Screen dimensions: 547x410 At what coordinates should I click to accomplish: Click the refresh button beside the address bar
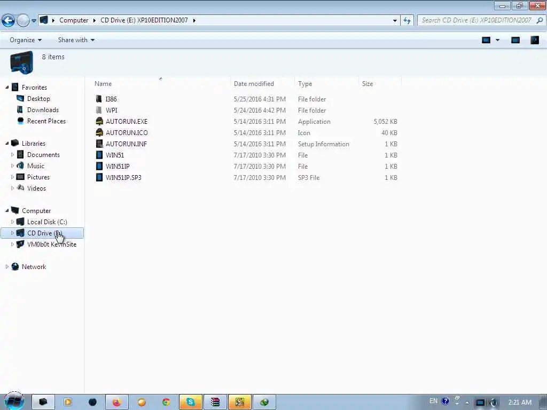(x=407, y=21)
